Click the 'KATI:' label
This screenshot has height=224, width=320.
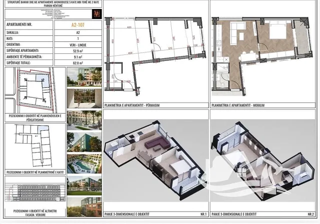tap(10, 38)
